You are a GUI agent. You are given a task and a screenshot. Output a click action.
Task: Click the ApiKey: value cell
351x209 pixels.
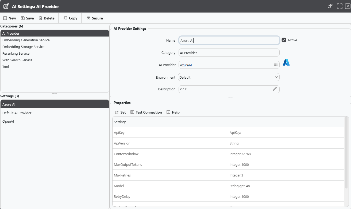286,132
